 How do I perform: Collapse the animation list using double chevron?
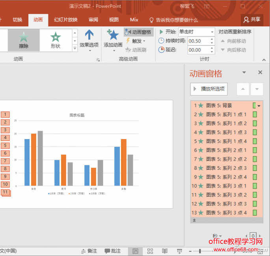194,221
